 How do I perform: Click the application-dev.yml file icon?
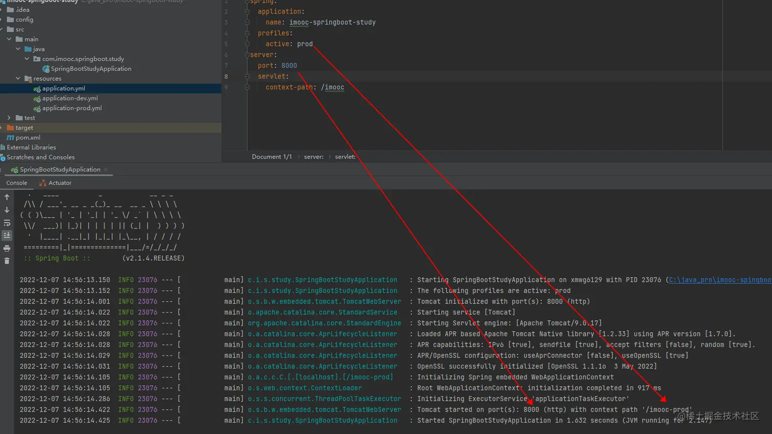coord(37,98)
